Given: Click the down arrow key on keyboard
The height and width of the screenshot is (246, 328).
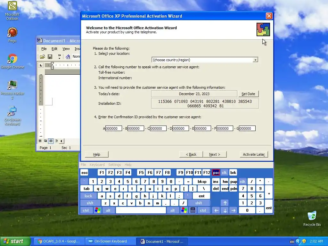Looking at the screenshot, I should pyautogui.click(x=225, y=210).
